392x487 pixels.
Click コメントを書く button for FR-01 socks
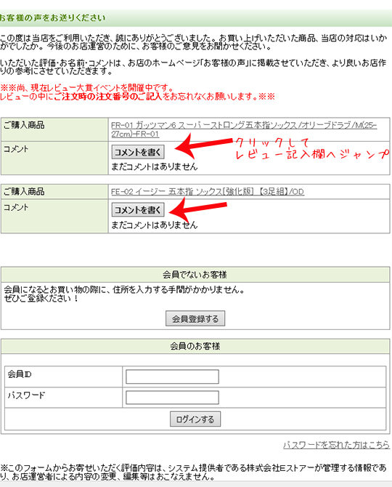138,152
